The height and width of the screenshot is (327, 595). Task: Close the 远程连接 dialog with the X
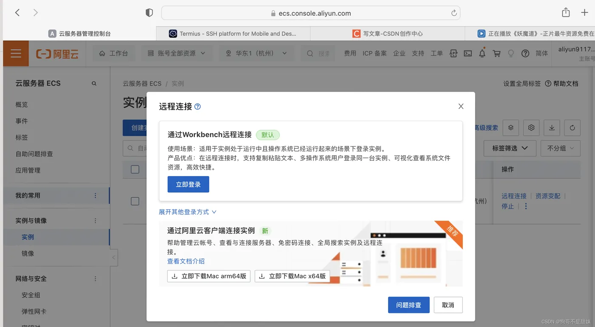coord(461,106)
